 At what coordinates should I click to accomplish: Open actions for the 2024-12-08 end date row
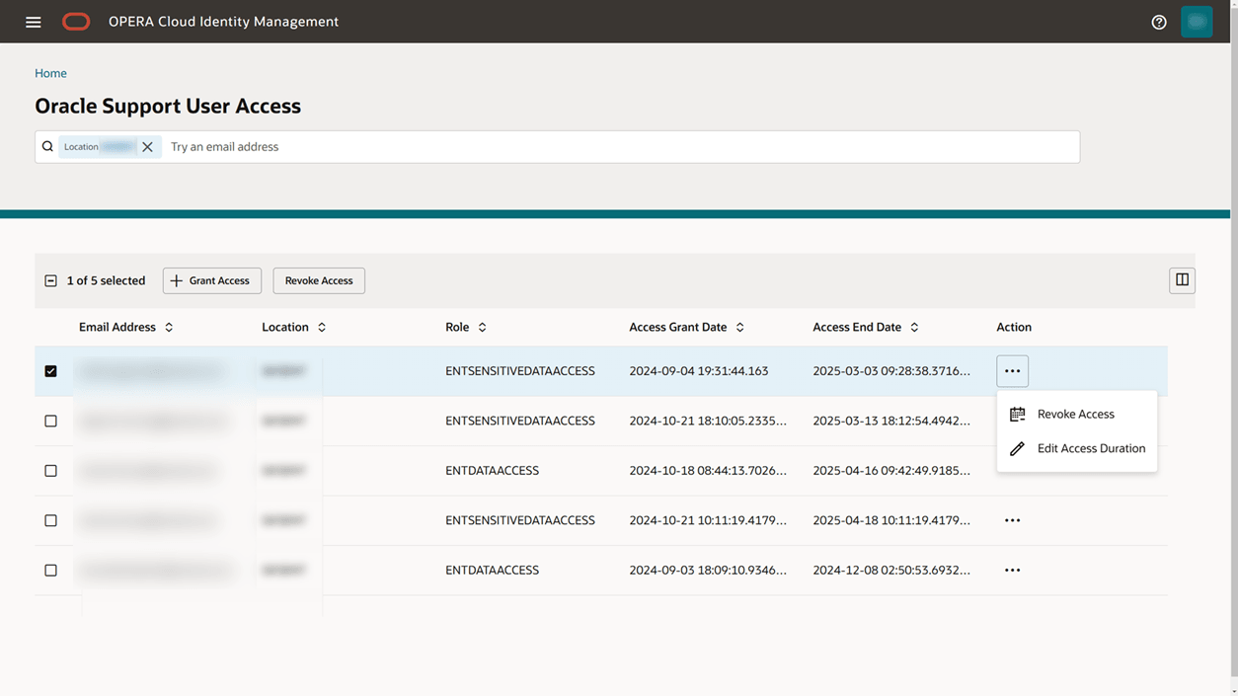[1012, 570]
